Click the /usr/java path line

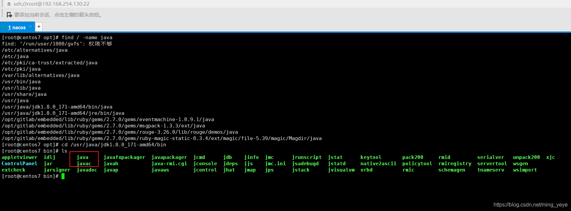tap(15, 101)
